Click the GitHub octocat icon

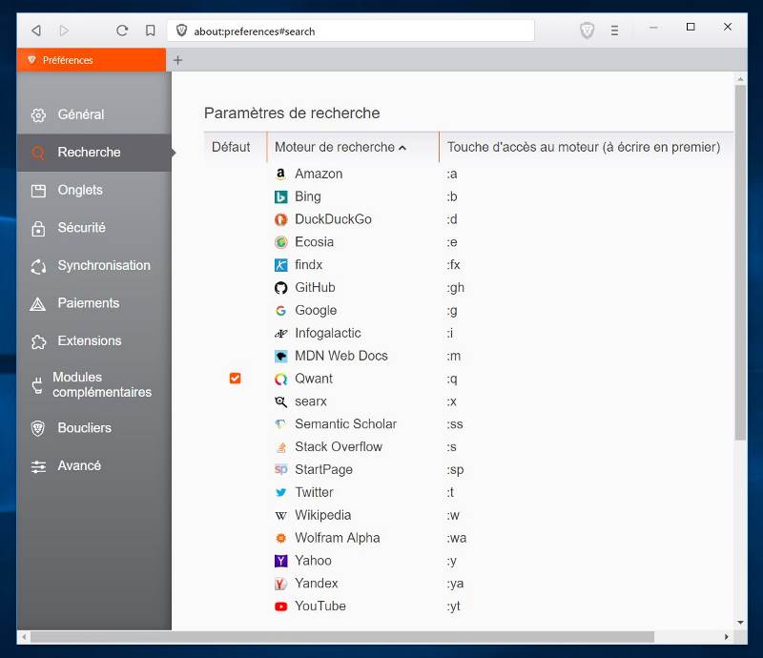pos(280,288)
